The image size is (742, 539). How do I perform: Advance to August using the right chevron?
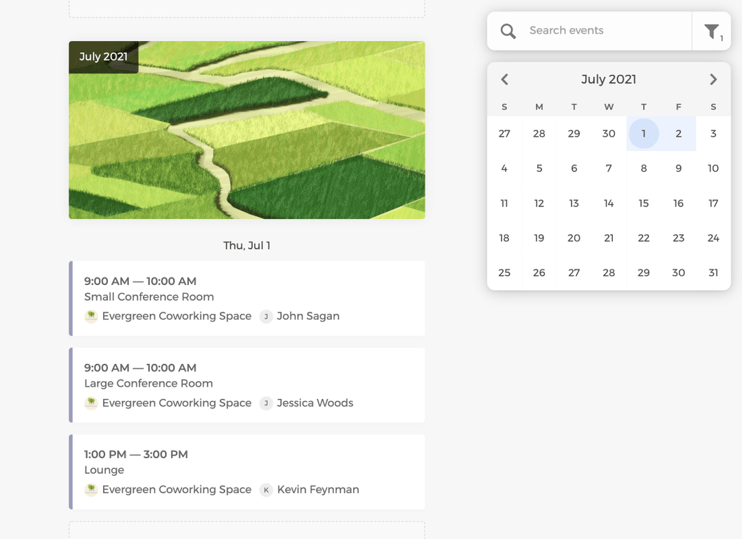tap(713, 79)
